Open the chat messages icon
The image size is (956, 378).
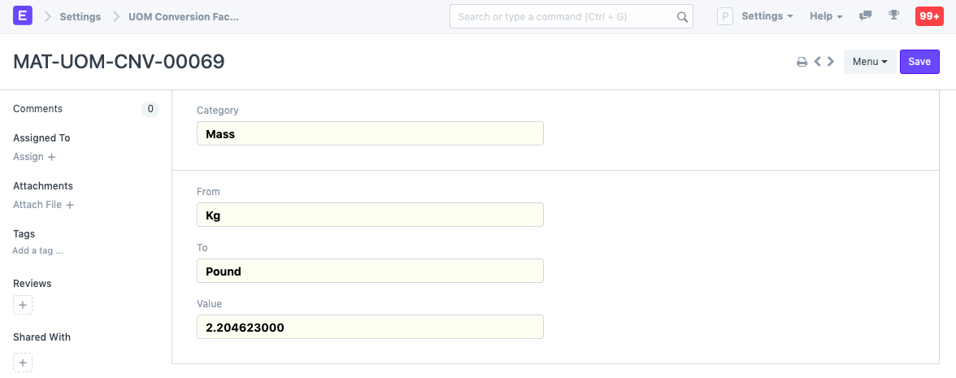coord(866,16)
